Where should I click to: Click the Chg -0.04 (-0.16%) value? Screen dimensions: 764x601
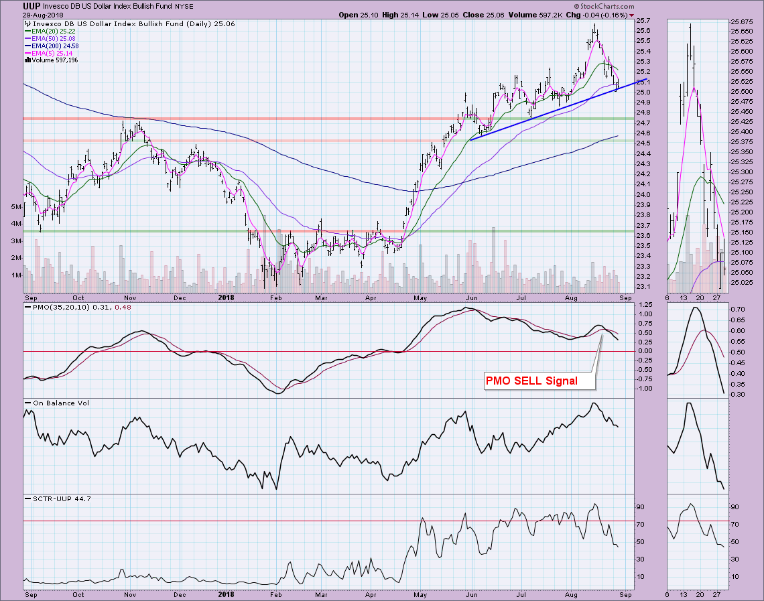597,15
